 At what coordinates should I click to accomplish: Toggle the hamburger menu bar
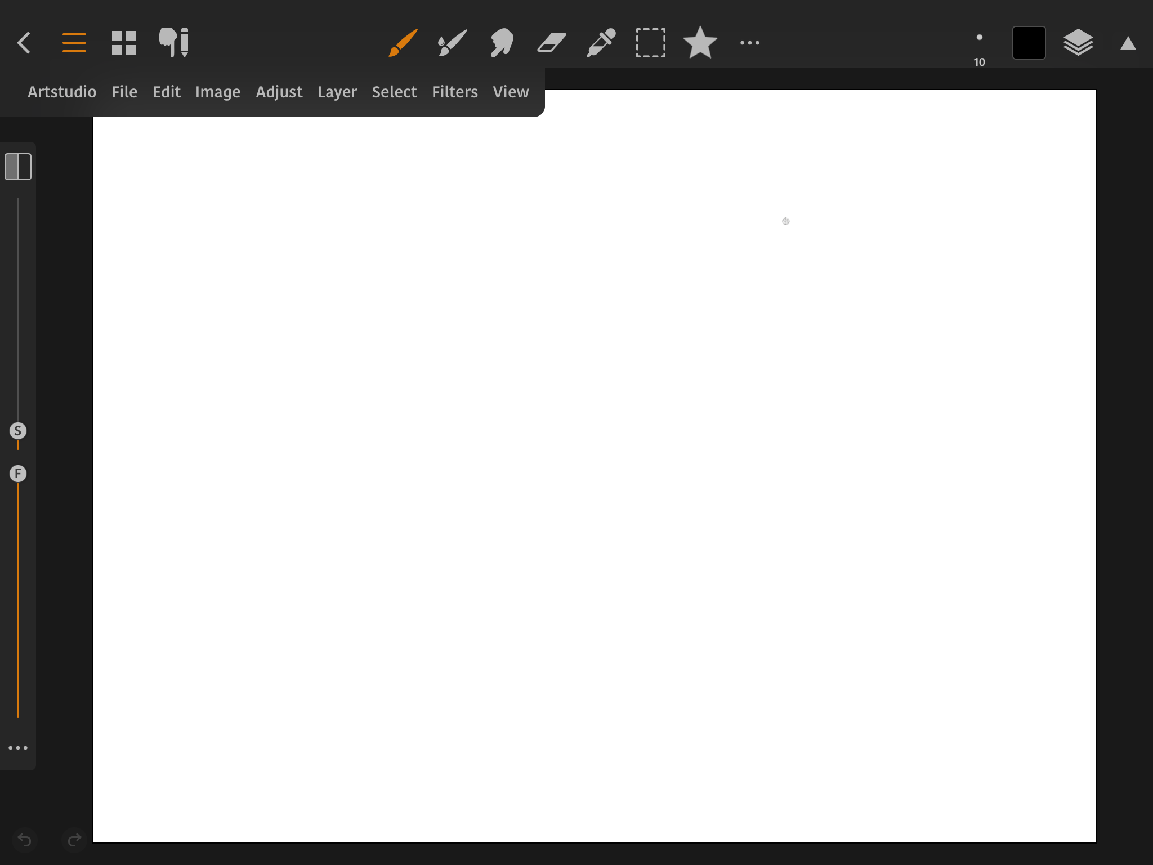point(74,43)
